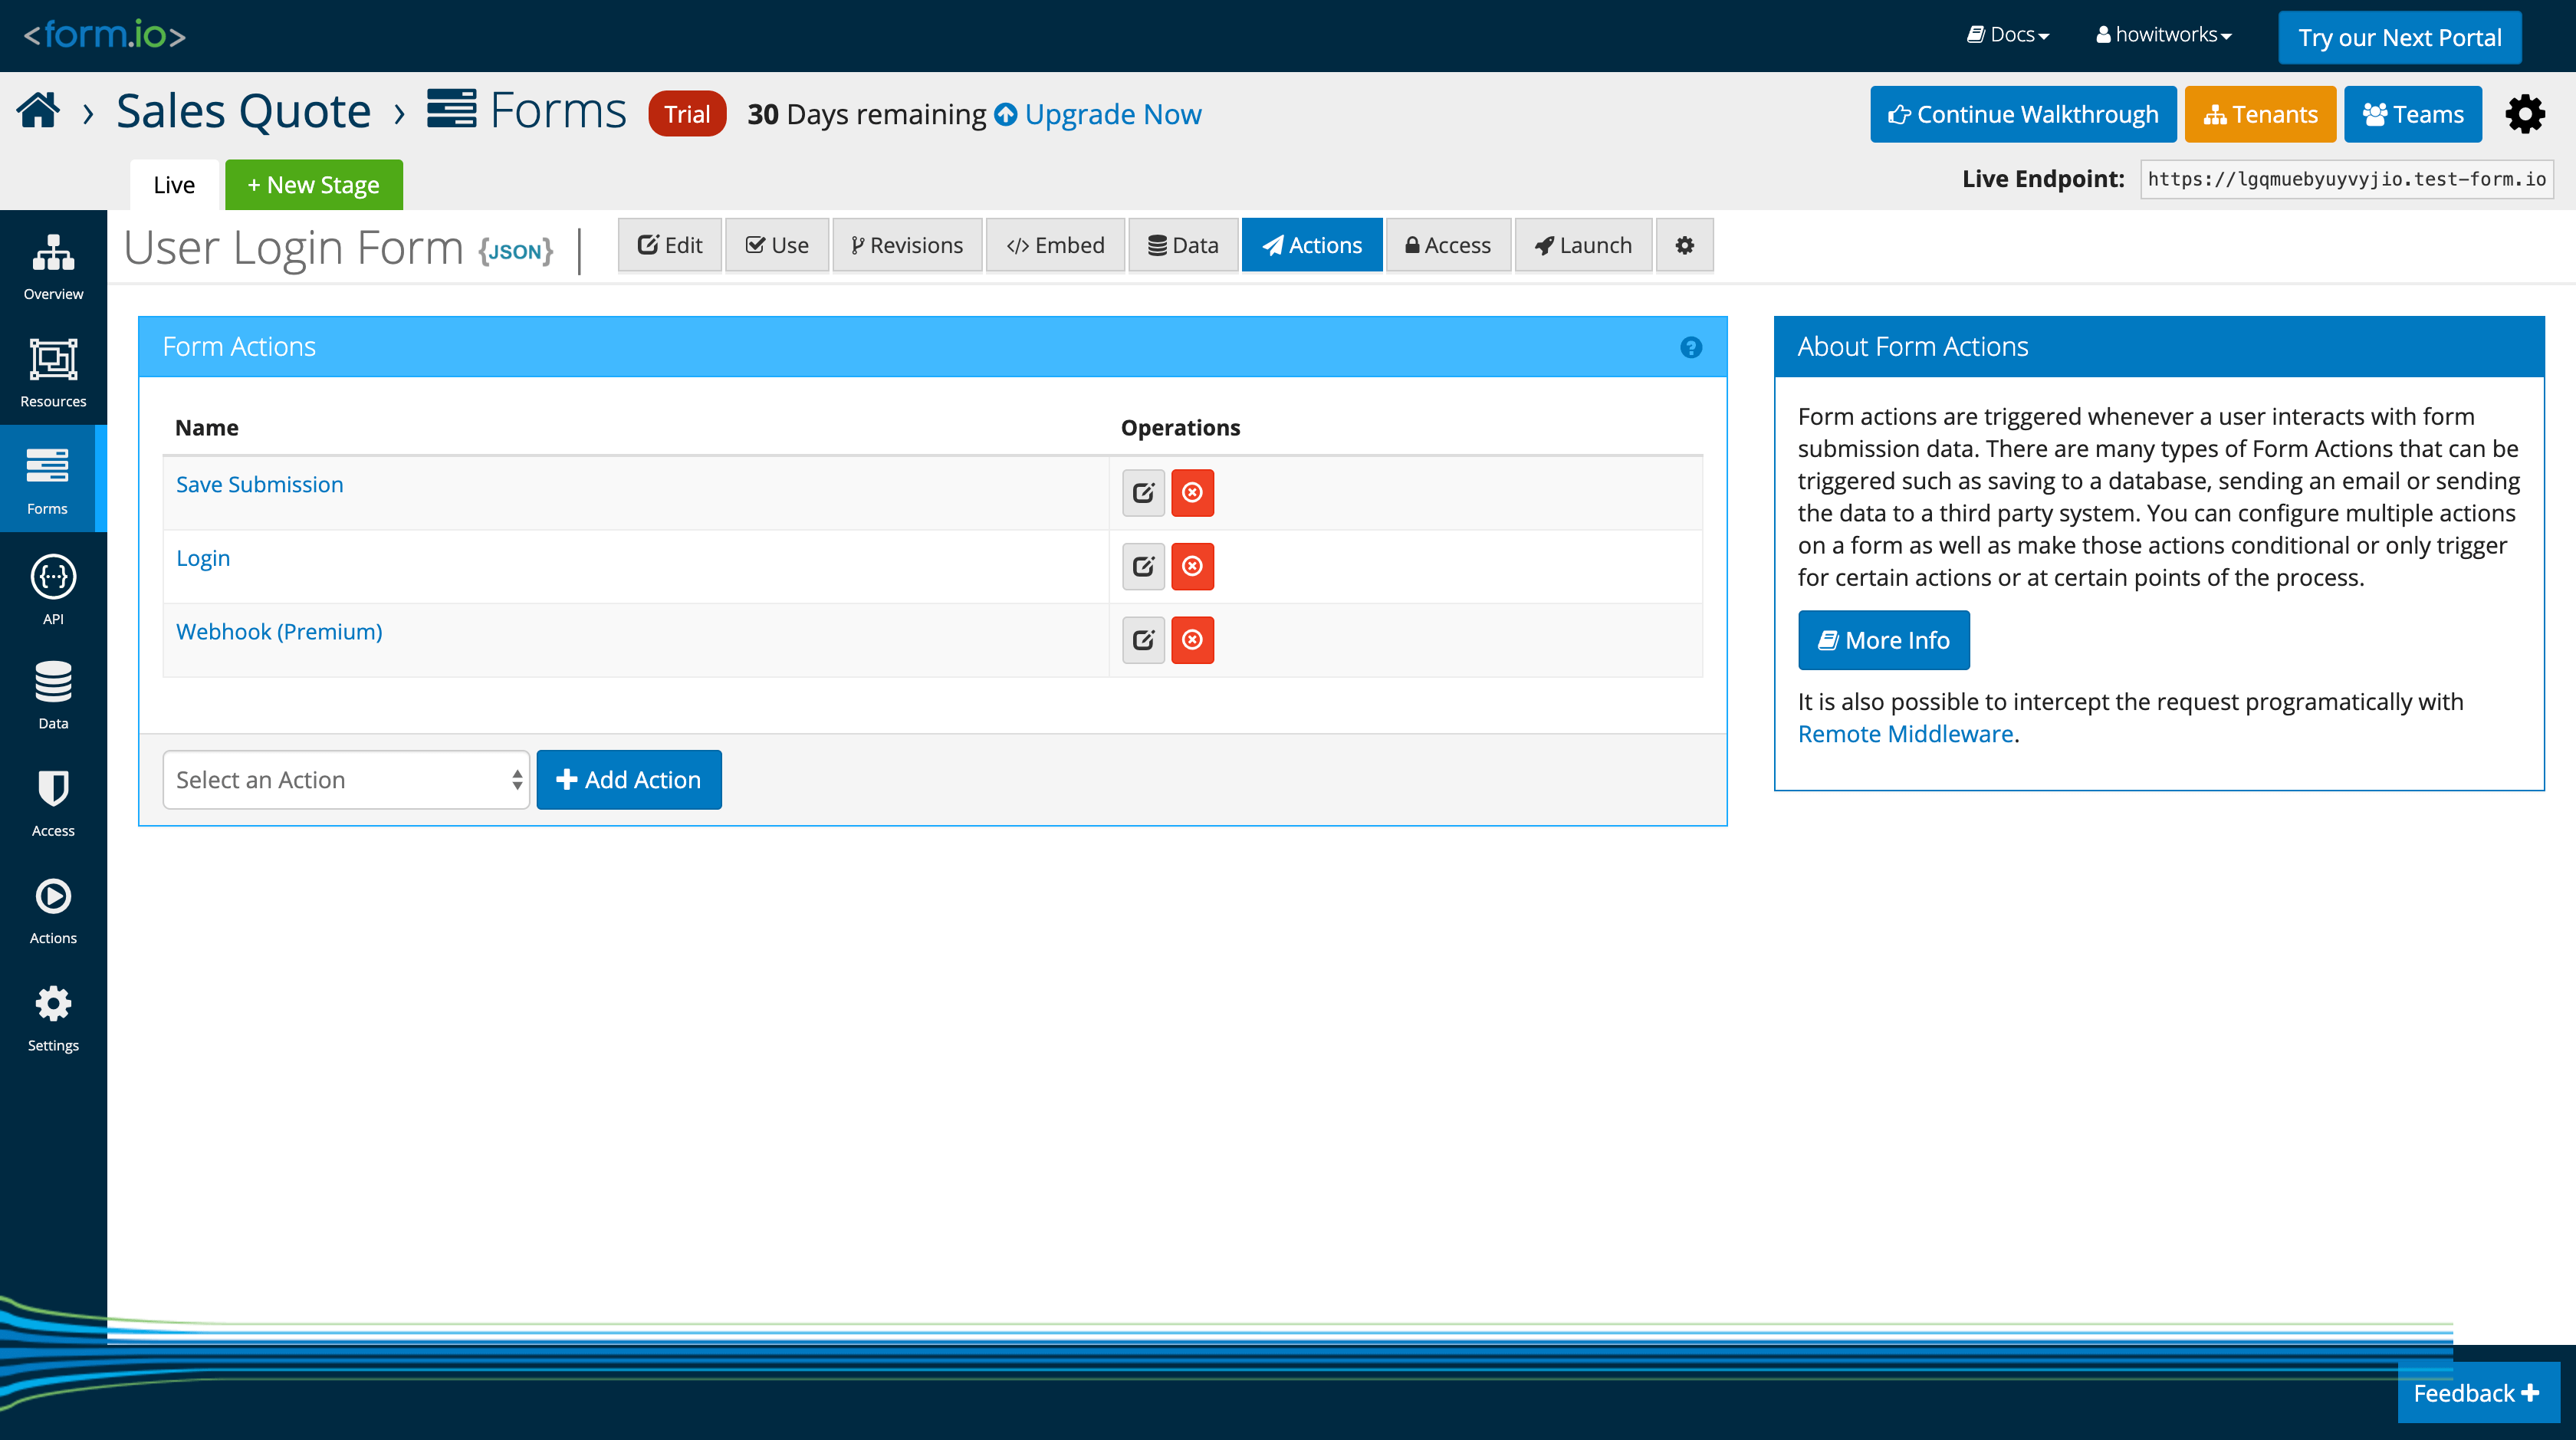This screenshot has width=2576, height=1440.
Task: Edit the Save Submission action
Action: tap(1143, 493)
